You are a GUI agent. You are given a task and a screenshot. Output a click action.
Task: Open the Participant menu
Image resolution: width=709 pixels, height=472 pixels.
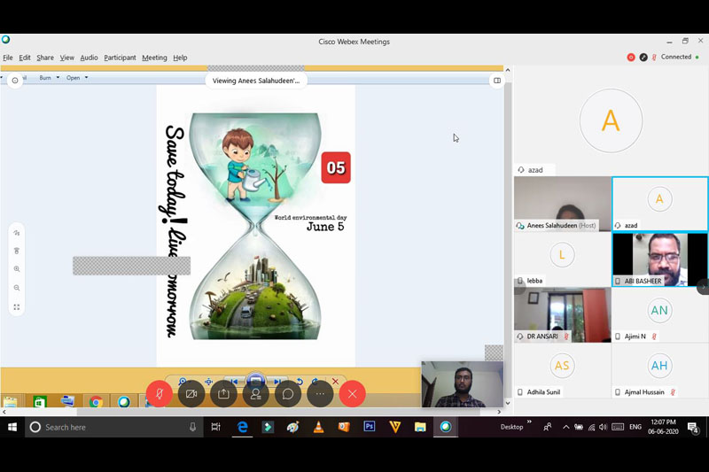click(120, 58)
